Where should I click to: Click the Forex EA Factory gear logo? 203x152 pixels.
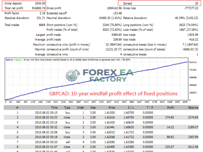[73, 75]
